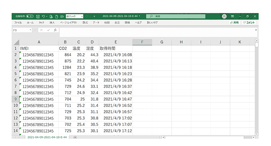Expand the formula bar with the chevron
The height and width of the screenshot is (146, 271).
[256, 30]
